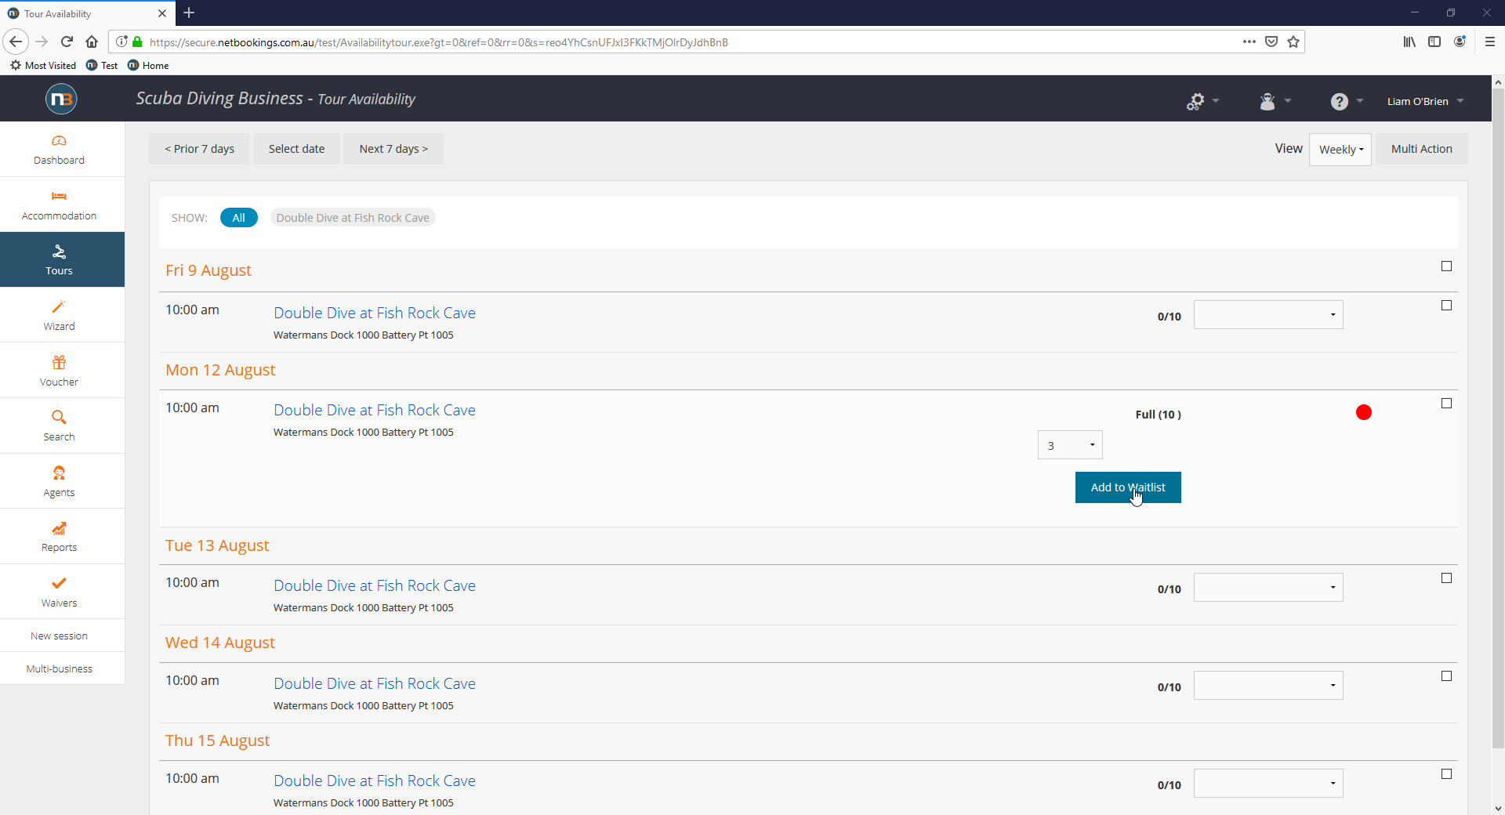Image resolution: width=1505 pixels, height=815 pixels.
Task: Open Multi-business in sidebar
Action: (59, 669)
